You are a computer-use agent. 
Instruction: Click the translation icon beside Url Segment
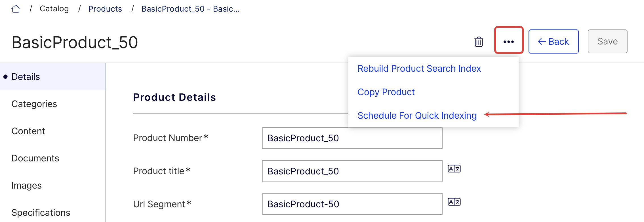[x=454, y=201]
